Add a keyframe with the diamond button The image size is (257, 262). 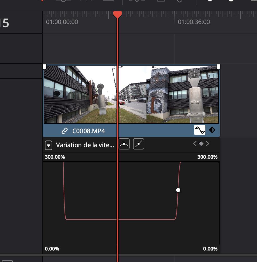(201, 144)
